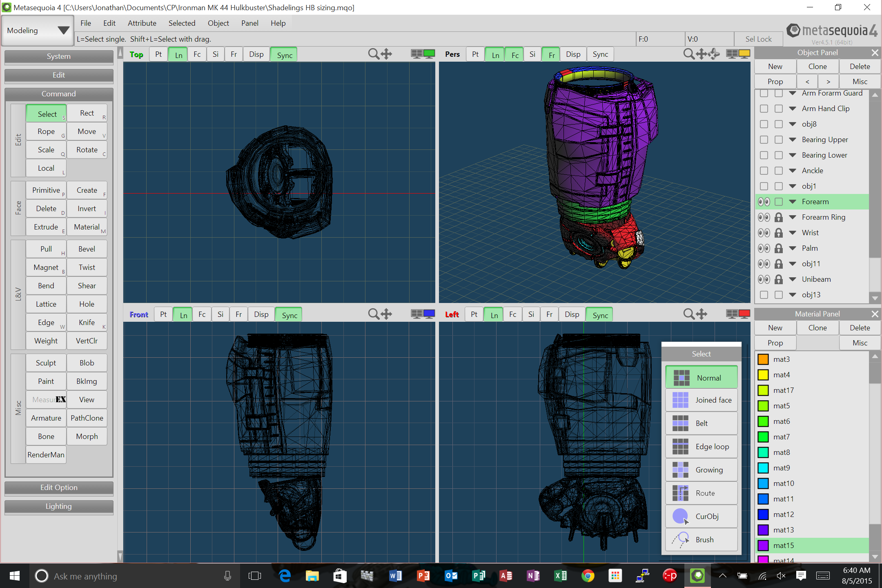The image size is (882, 588).
Task: Choose Normal selection mode
Action: [701, 377]
